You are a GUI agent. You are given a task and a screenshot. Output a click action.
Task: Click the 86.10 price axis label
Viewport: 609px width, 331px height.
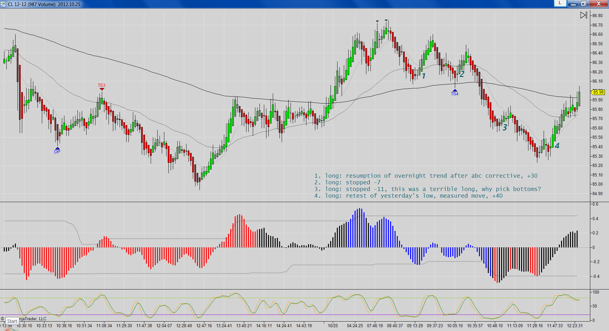pyautogui.click(x=598, y=81)
